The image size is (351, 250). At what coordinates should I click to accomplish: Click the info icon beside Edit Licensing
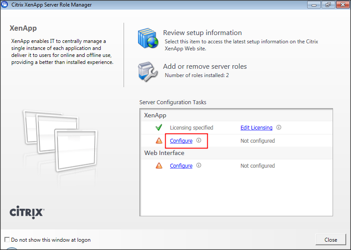pos(279,128)
